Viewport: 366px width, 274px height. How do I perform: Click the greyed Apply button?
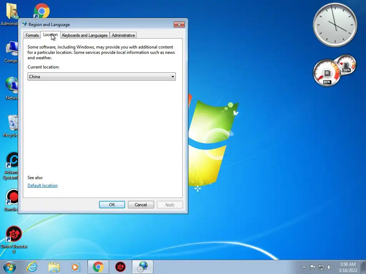click(x=170, y=204)
